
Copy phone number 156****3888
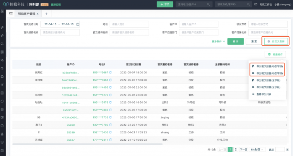(x=111, y=110)
